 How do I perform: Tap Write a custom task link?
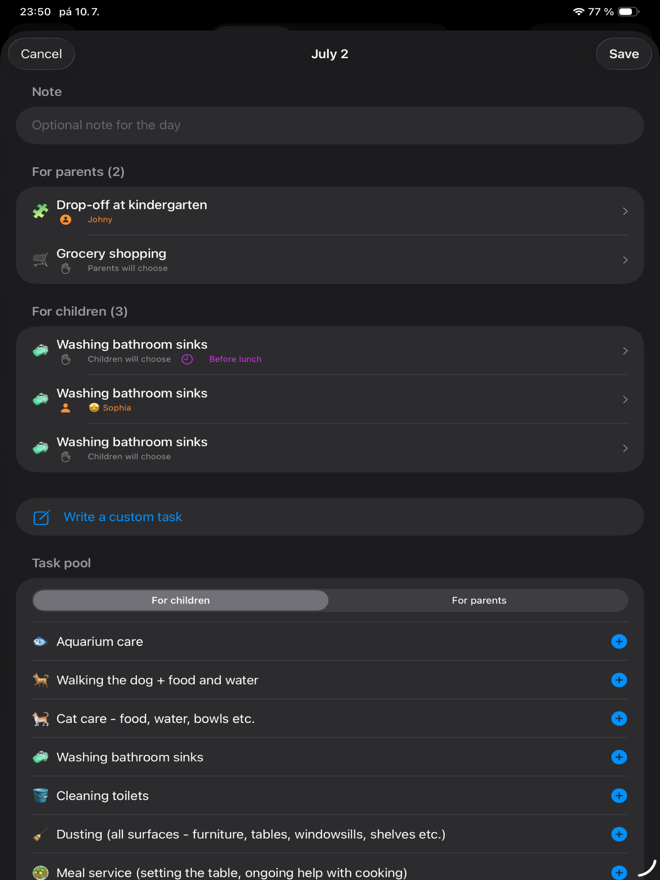123,517
